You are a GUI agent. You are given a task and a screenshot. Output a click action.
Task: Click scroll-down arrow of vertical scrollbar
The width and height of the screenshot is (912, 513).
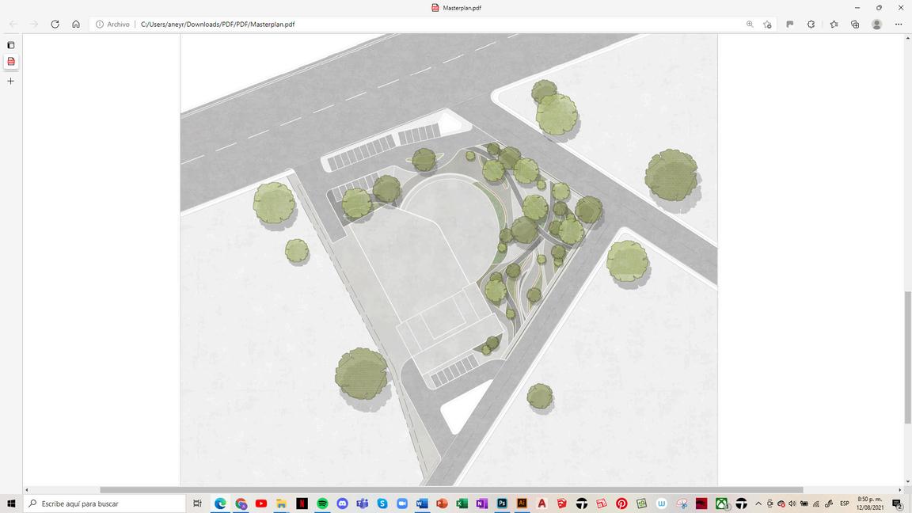(907, 482)
